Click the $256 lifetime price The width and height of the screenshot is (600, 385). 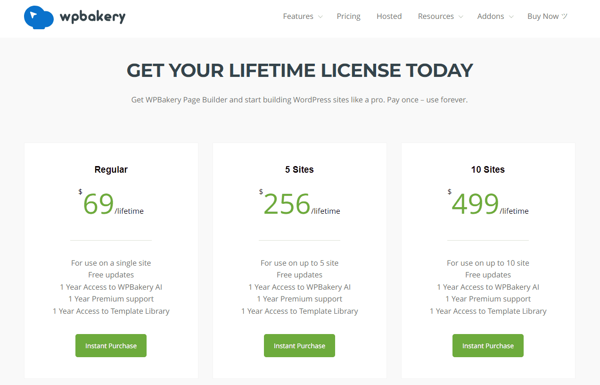(x=287, y=204)
